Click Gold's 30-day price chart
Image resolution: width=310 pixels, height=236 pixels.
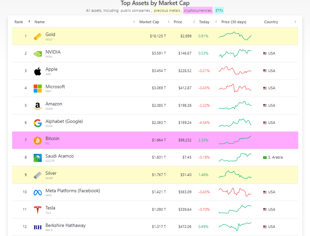pos(235,36)
